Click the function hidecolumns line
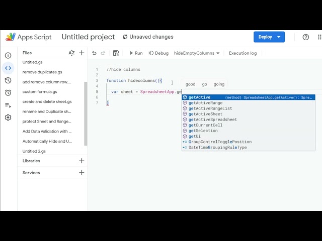The width and height of the screenshot is (322, 241). pos(134,80)
